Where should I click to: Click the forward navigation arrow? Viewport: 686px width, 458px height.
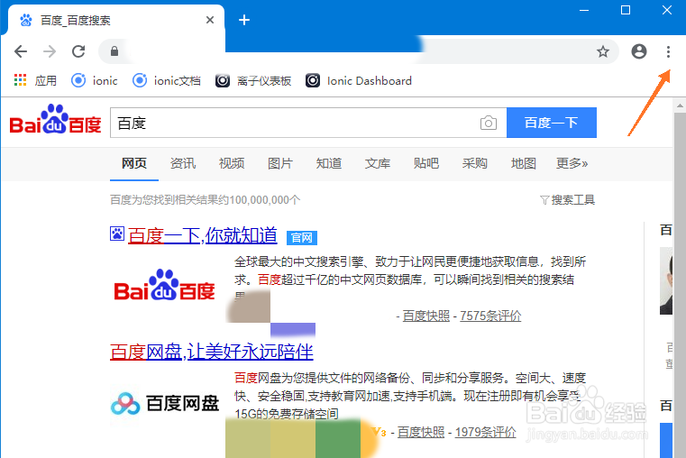(50, 51)
